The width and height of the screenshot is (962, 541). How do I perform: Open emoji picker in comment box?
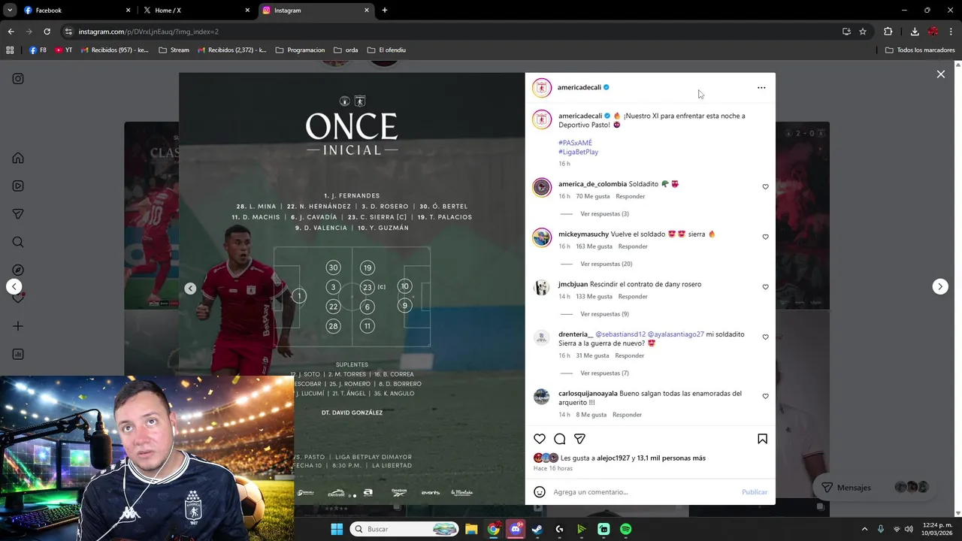(x=540, y=492)
